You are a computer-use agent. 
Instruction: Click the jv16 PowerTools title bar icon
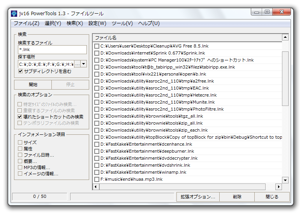pos(14,14)
